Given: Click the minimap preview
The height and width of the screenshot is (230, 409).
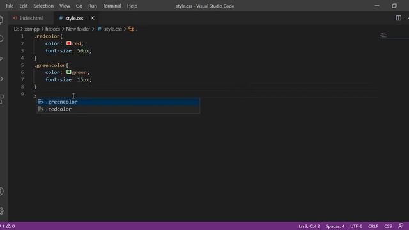Looking at the screenshot, I should (x=383, y=35).
